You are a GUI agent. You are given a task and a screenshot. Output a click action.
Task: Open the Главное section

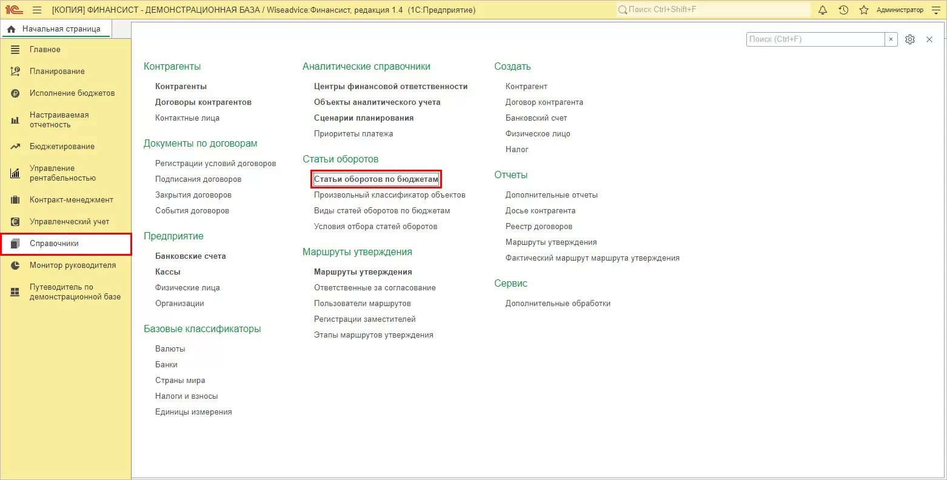65,50
